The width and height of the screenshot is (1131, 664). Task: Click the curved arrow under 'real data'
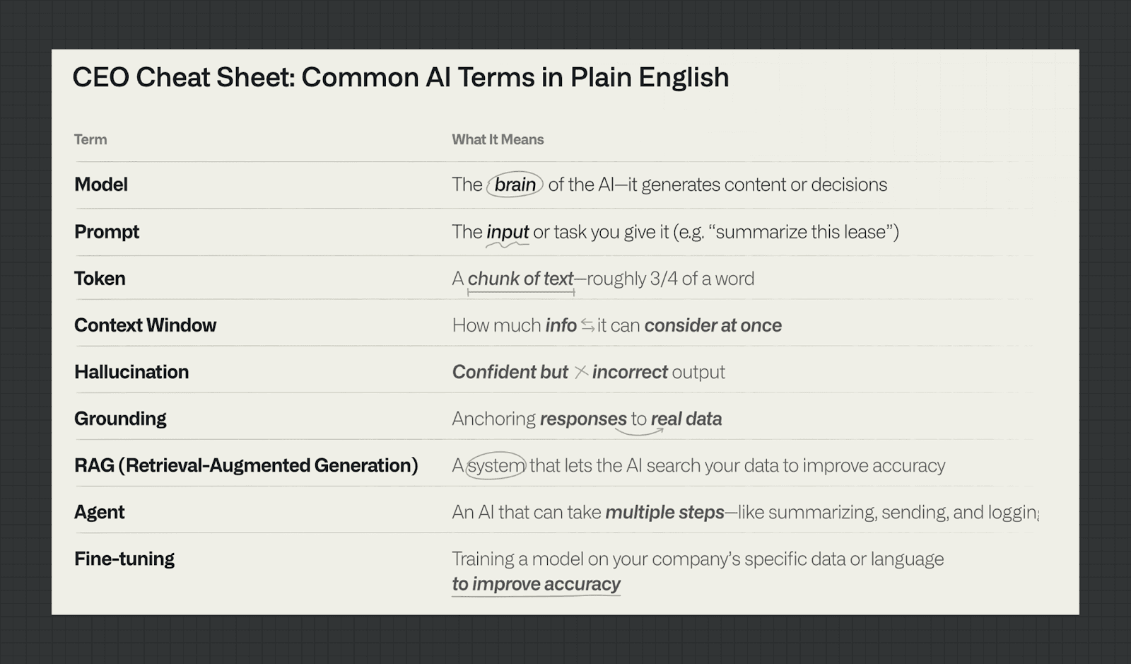click(639, 431)
